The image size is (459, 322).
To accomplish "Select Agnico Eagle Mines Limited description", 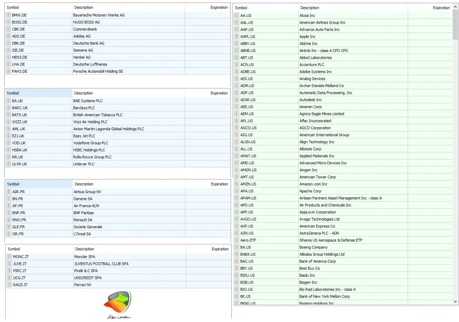I will [x=322, y=114].
